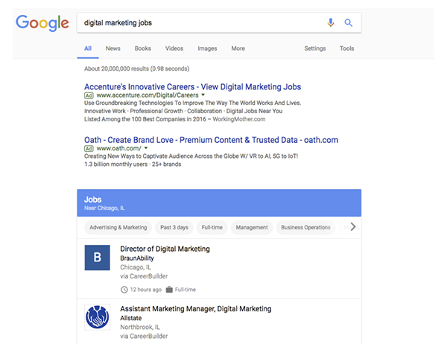447x344 pixels.
Task: Click the Google logo
Action: (x=42, y=23)
